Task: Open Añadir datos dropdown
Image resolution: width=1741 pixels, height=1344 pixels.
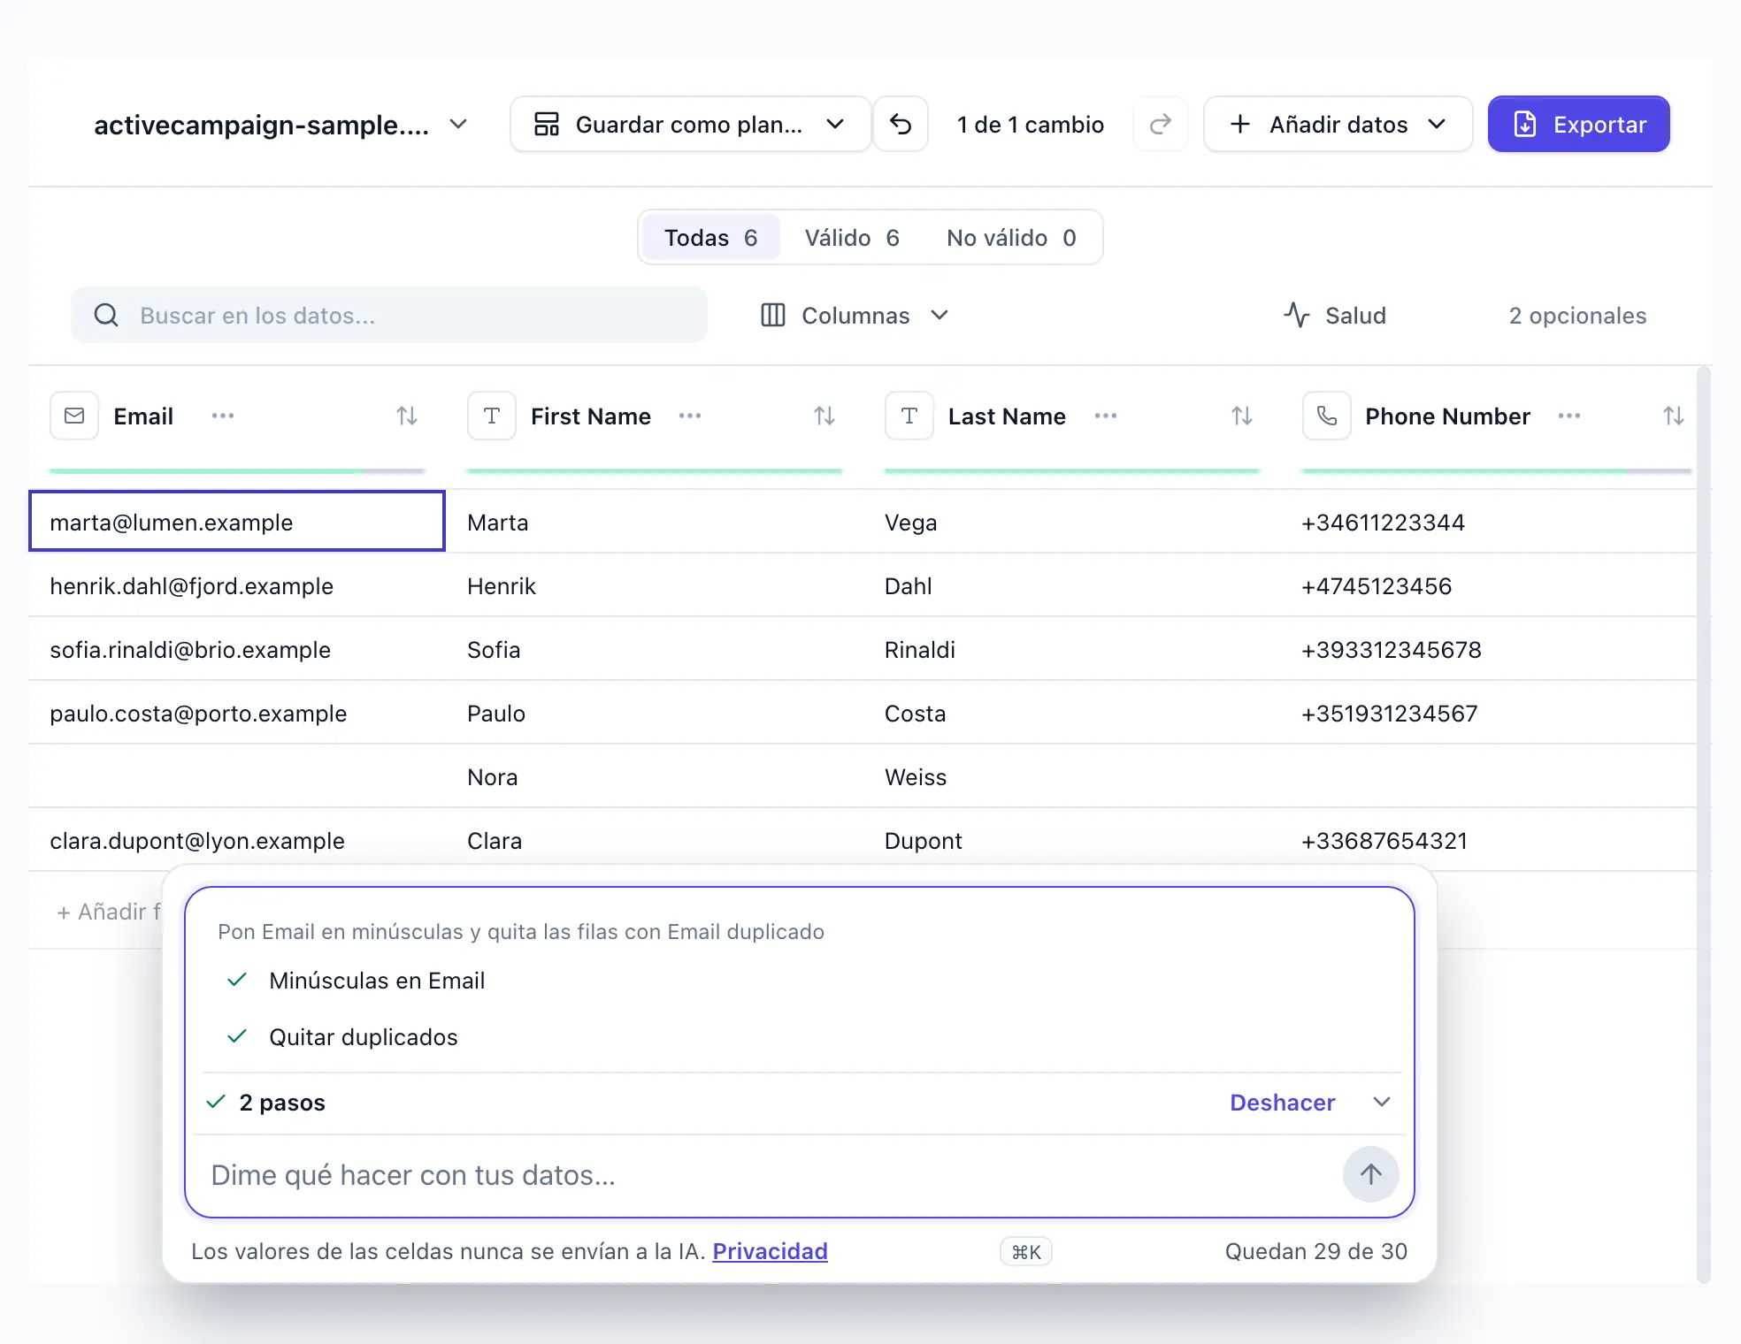Action: tap(1338, 124)
